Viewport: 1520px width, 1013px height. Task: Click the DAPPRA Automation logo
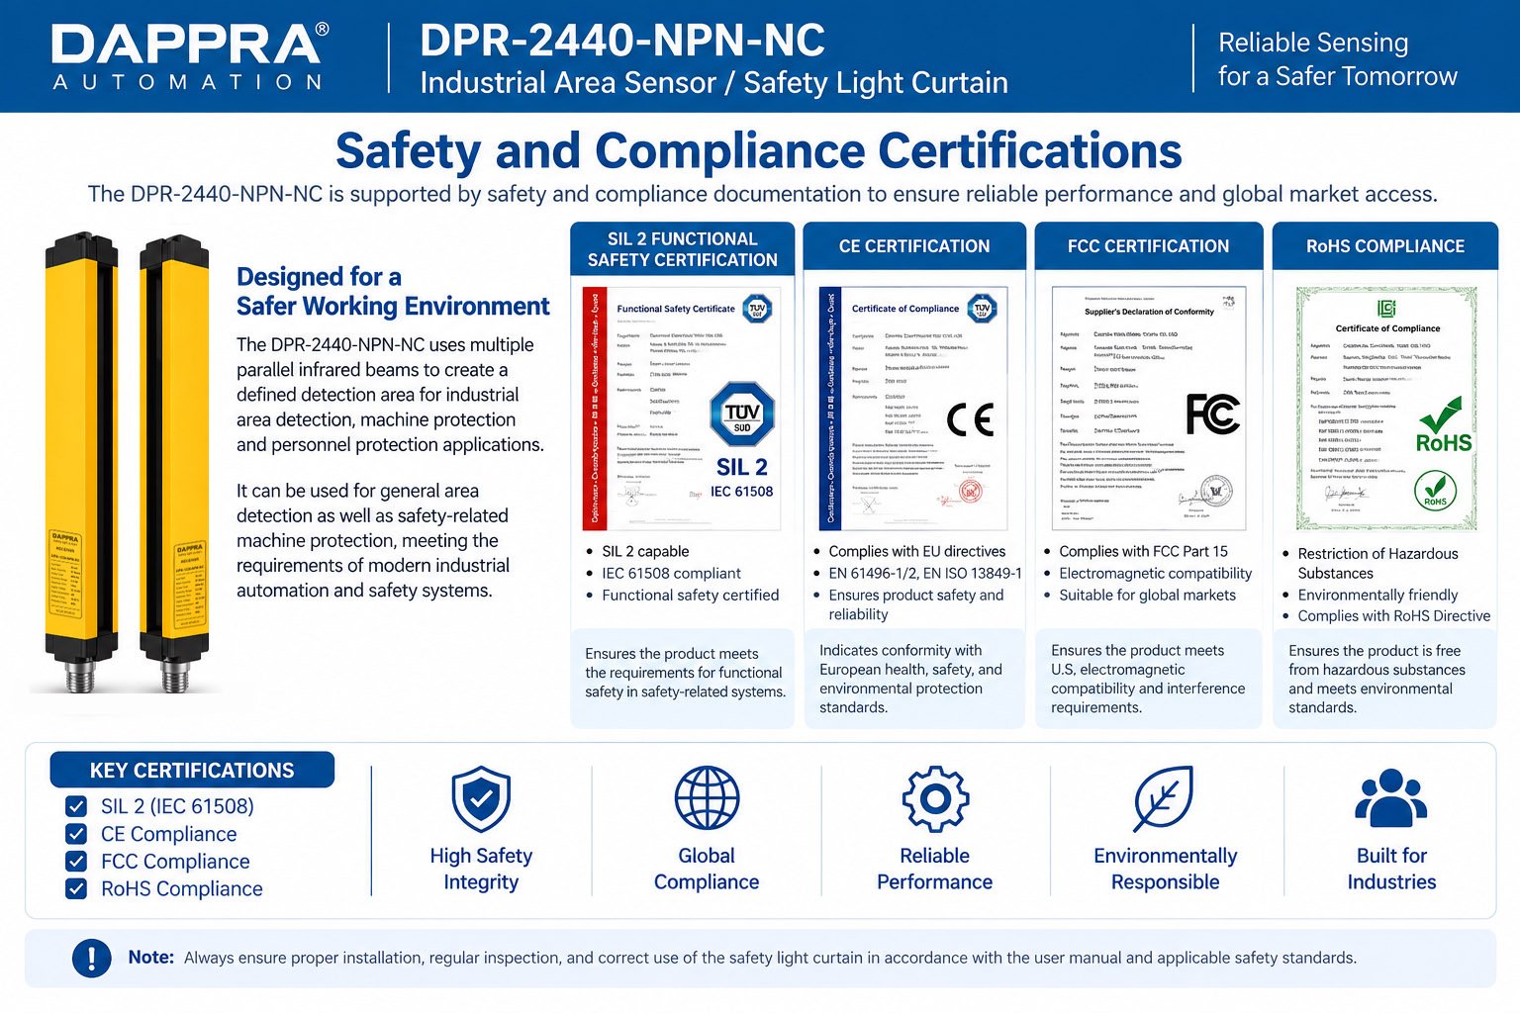coord(189,57)
